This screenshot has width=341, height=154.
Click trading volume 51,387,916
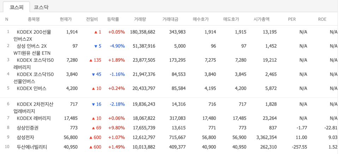pos(144,46)
